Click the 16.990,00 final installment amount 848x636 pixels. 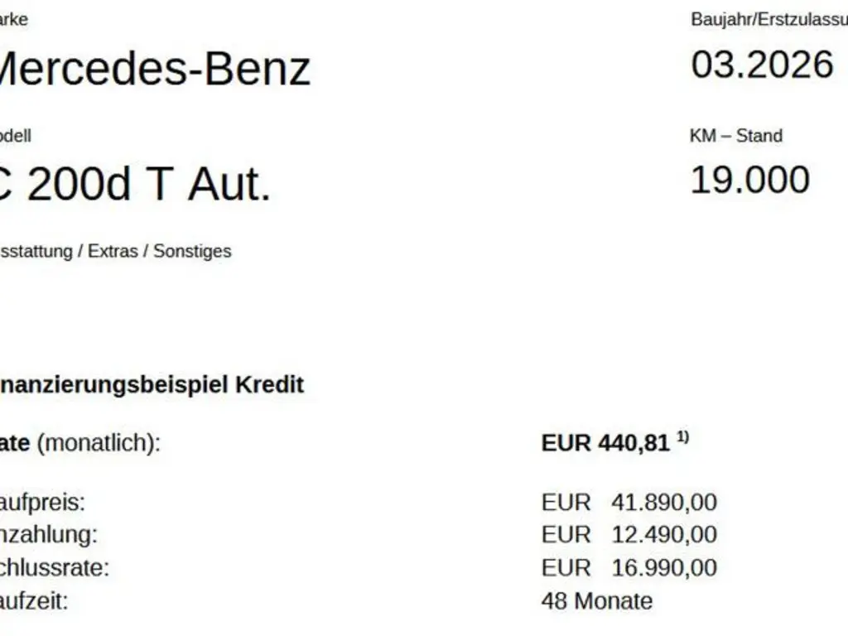coord(664,568)
